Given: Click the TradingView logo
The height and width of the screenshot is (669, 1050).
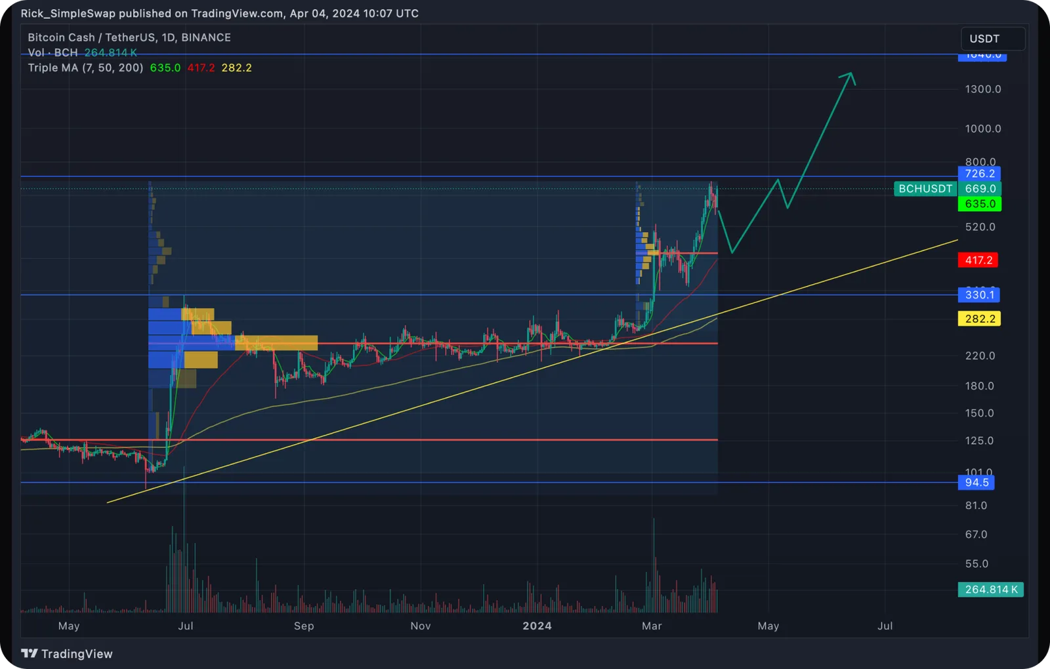Looking at the screenshot, I should [67, 654].
